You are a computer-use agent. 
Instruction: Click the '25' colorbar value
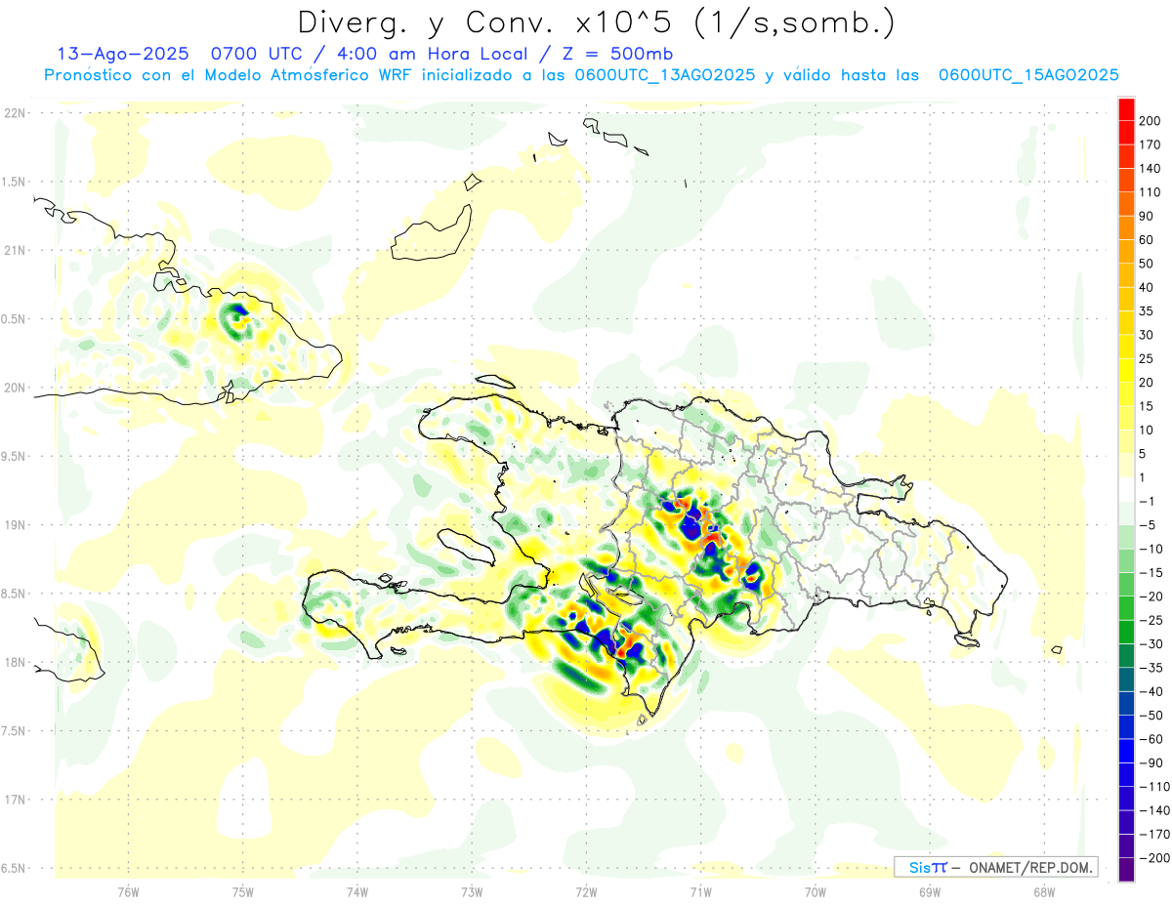pyautogui.click(x=1148, y=358)
